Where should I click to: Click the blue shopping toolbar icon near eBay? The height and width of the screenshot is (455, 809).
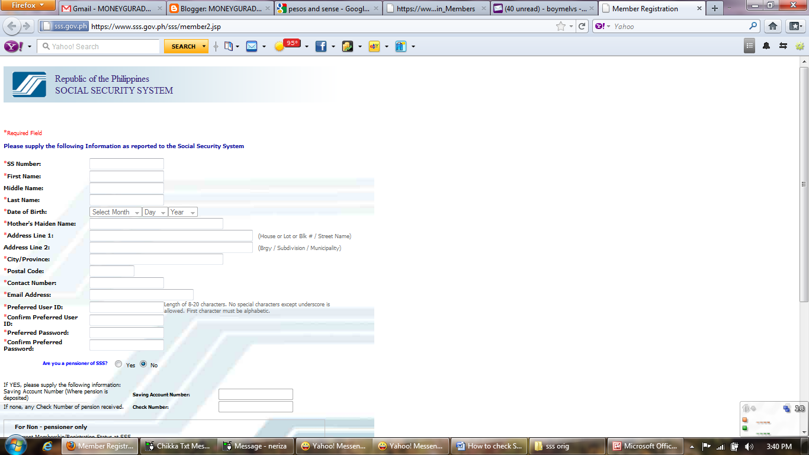coord(401,46)
